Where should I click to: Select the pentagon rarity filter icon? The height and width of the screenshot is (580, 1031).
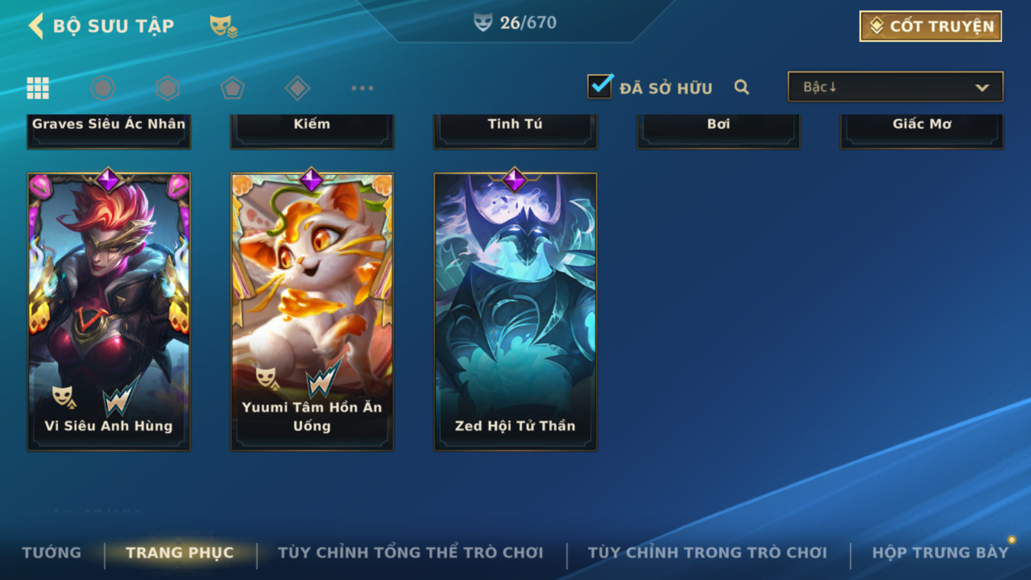233,88
